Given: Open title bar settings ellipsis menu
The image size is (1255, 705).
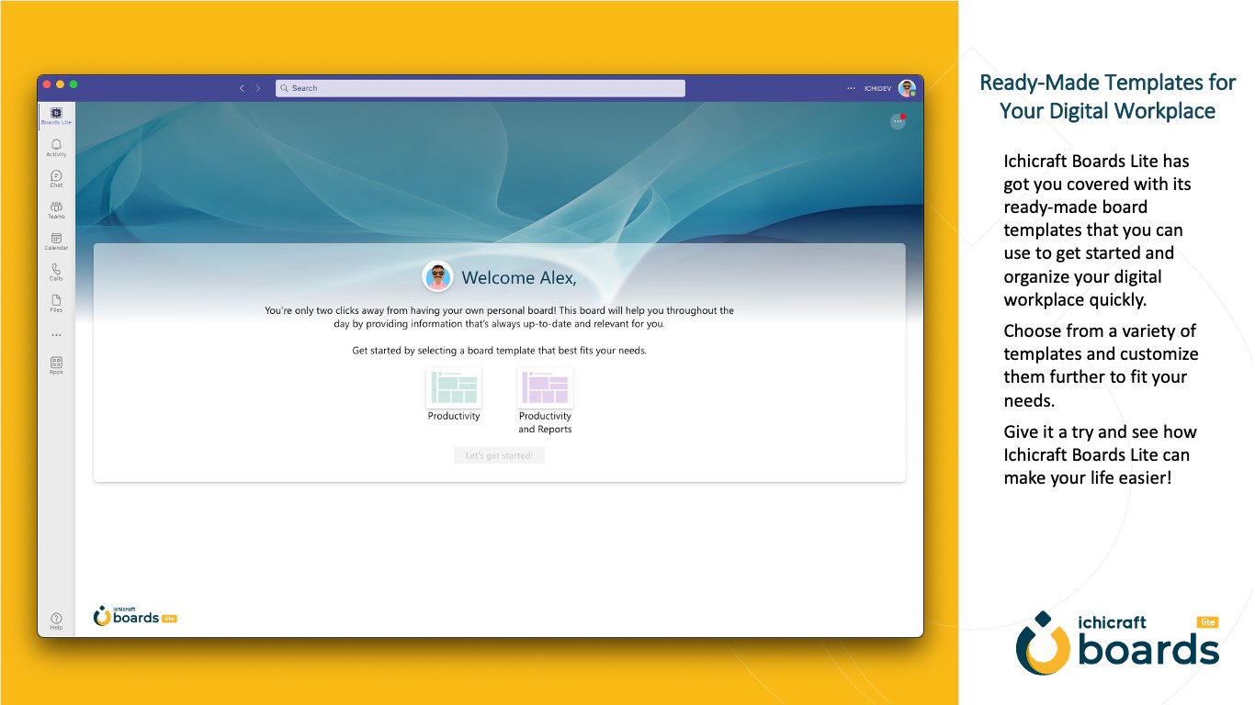Looking at the screenshot, I should click(x=851, y=88).
